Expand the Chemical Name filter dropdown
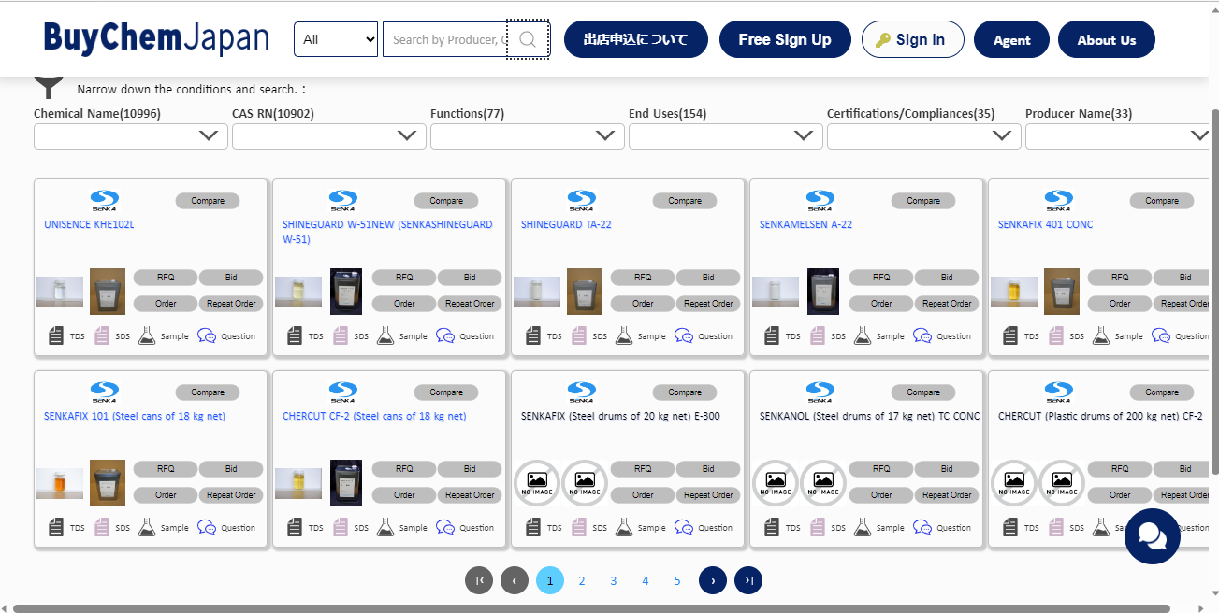This screenshot has height=613, width=1219. [x=131, y=135]
